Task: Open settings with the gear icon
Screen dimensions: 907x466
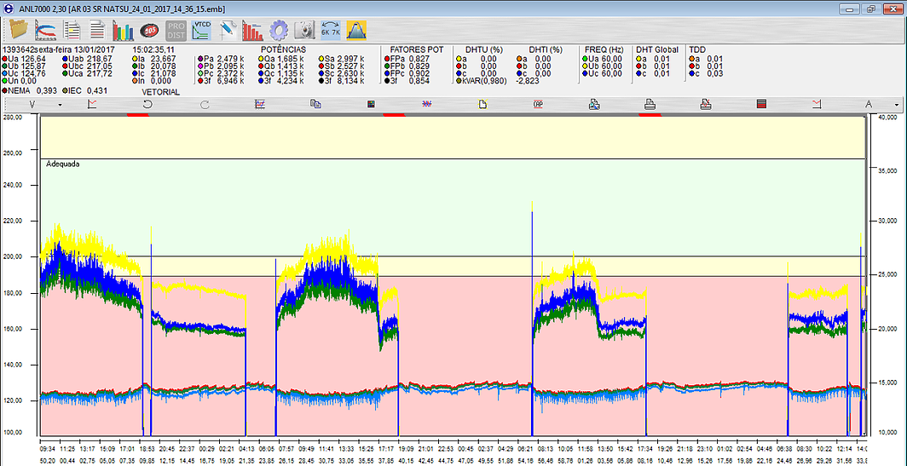Action: coord(278,31)
